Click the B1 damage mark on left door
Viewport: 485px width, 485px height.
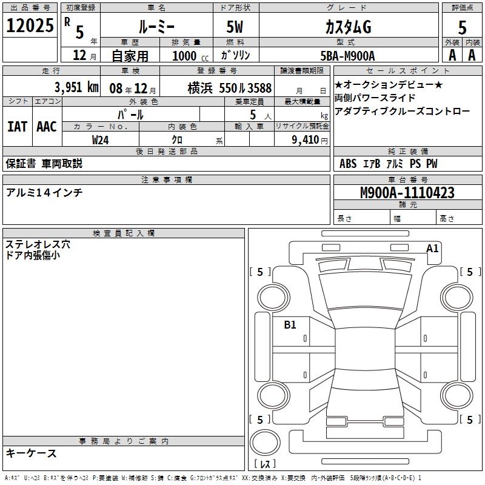[x=290, y=325]
